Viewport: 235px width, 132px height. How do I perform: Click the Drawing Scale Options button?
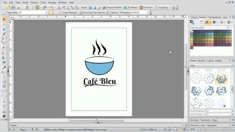point(92,12)
